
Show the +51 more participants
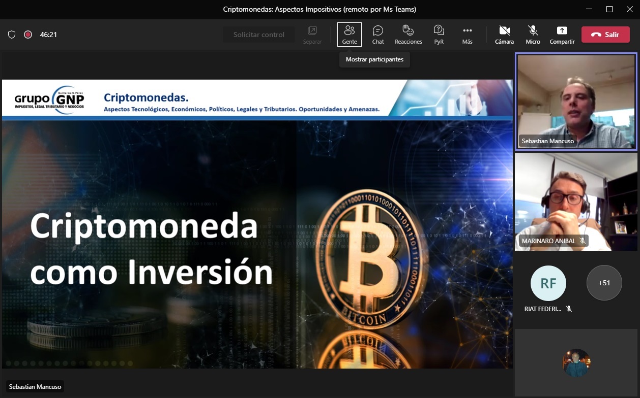604,283
